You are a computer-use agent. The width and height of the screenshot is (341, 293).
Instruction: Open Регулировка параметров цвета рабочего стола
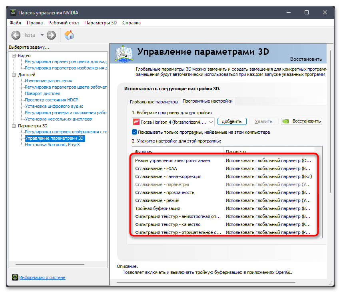coord(66,87)
